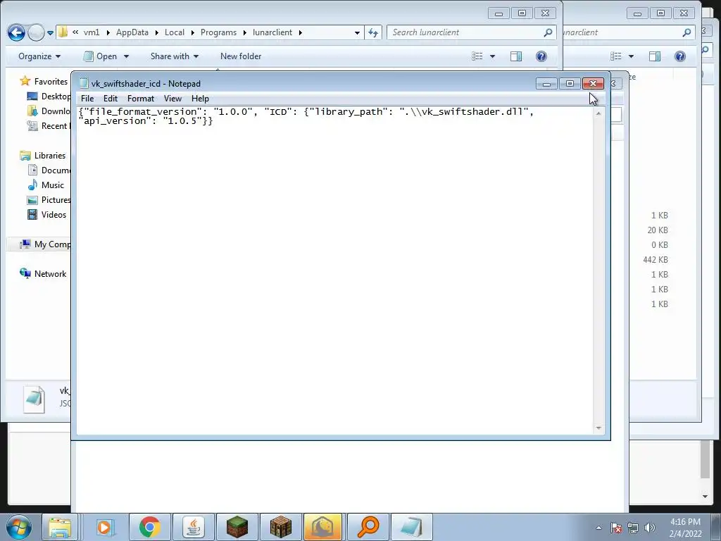
Task: Click inside the Notepad text area
Action: 334,270
